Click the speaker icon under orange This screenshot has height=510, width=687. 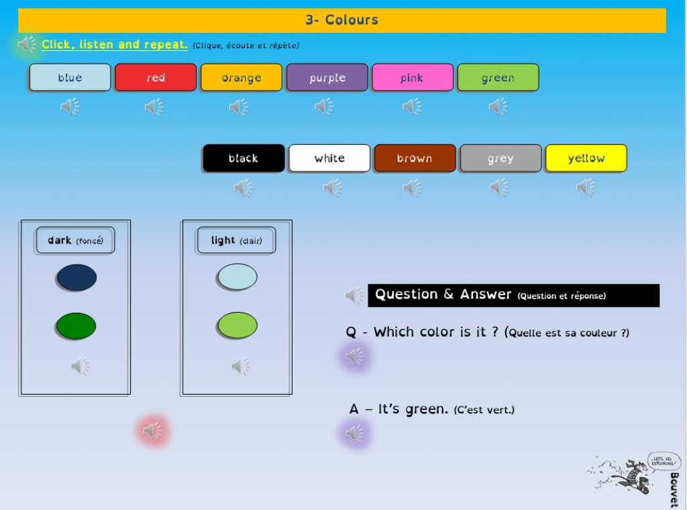coord(239,107)
